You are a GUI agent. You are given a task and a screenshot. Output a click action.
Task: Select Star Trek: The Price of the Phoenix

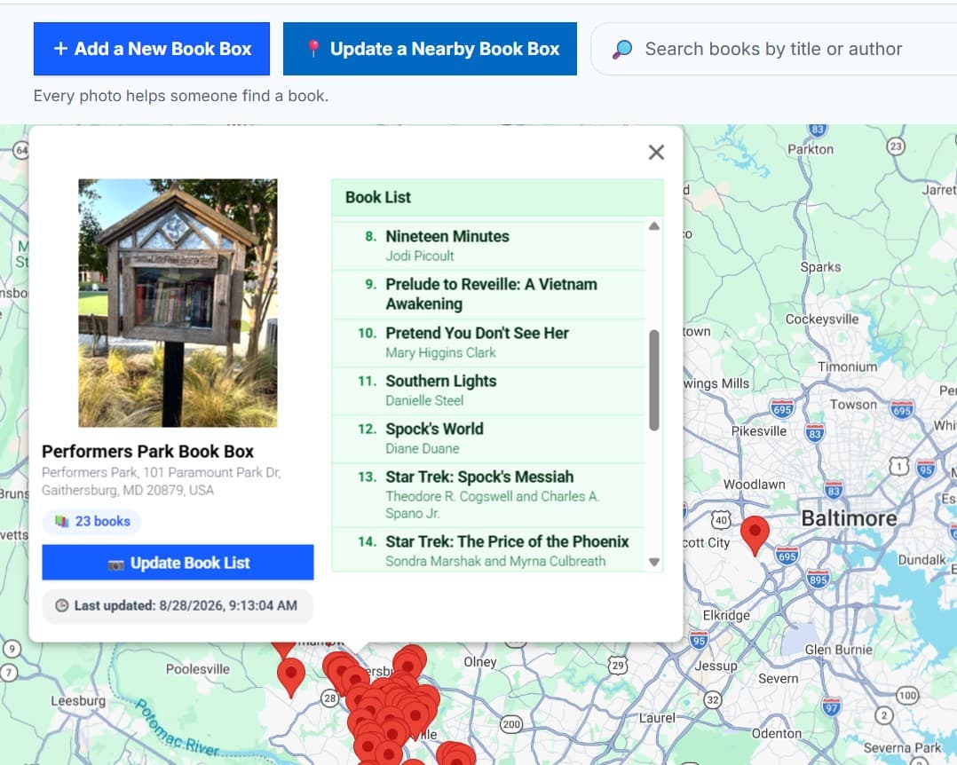coord(488,550)
